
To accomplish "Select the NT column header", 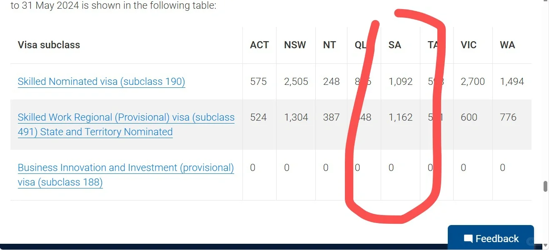I will coord(329,45).
